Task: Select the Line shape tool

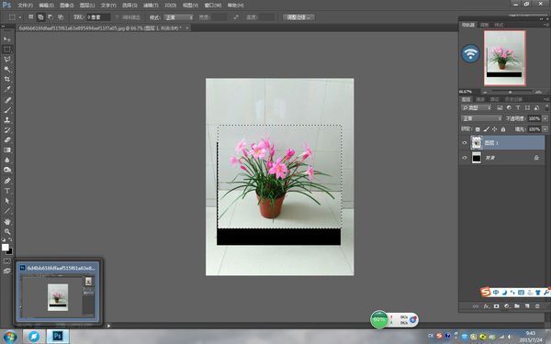Action: [7, 211]
